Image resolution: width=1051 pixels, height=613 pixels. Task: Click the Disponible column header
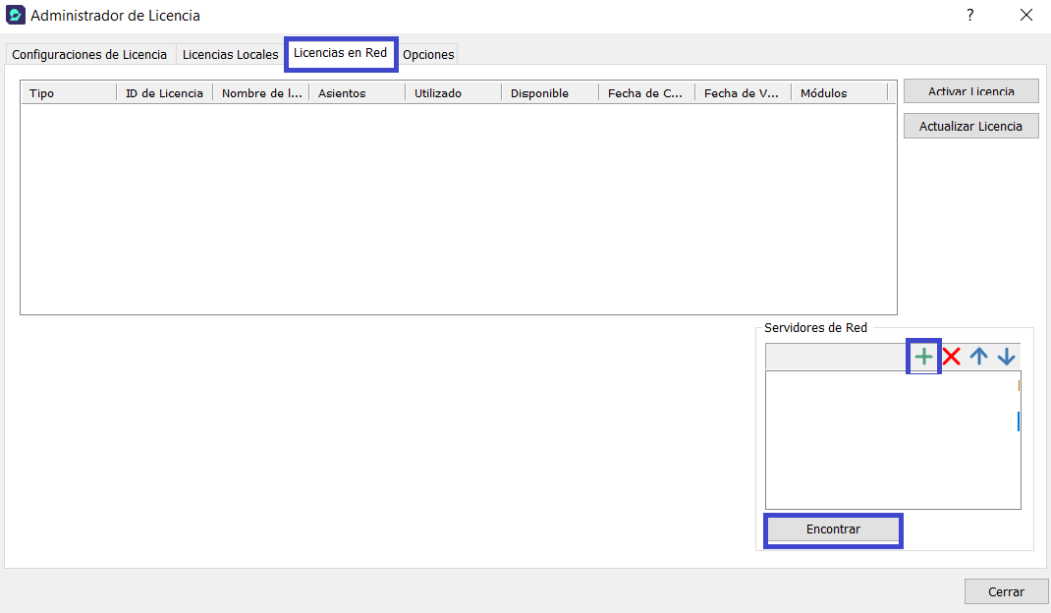pyautogui.click(x=549, y=93)
